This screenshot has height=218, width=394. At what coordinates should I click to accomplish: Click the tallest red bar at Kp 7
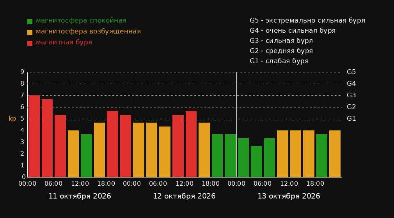(34, 136)
